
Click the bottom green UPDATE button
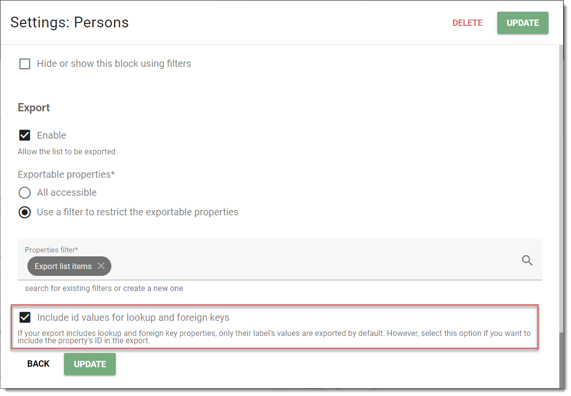(90, 364)
